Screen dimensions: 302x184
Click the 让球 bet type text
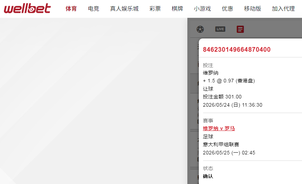[208, 89]
